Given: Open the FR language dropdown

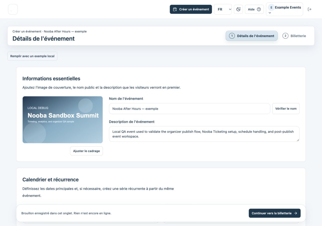Looking at the screenshot, I should 223,9.
